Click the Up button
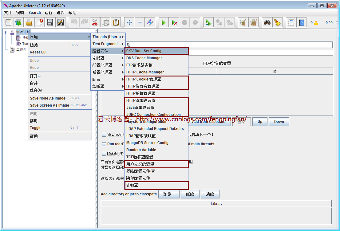Viewport: 340px width, 231px height. coord(260,122)
